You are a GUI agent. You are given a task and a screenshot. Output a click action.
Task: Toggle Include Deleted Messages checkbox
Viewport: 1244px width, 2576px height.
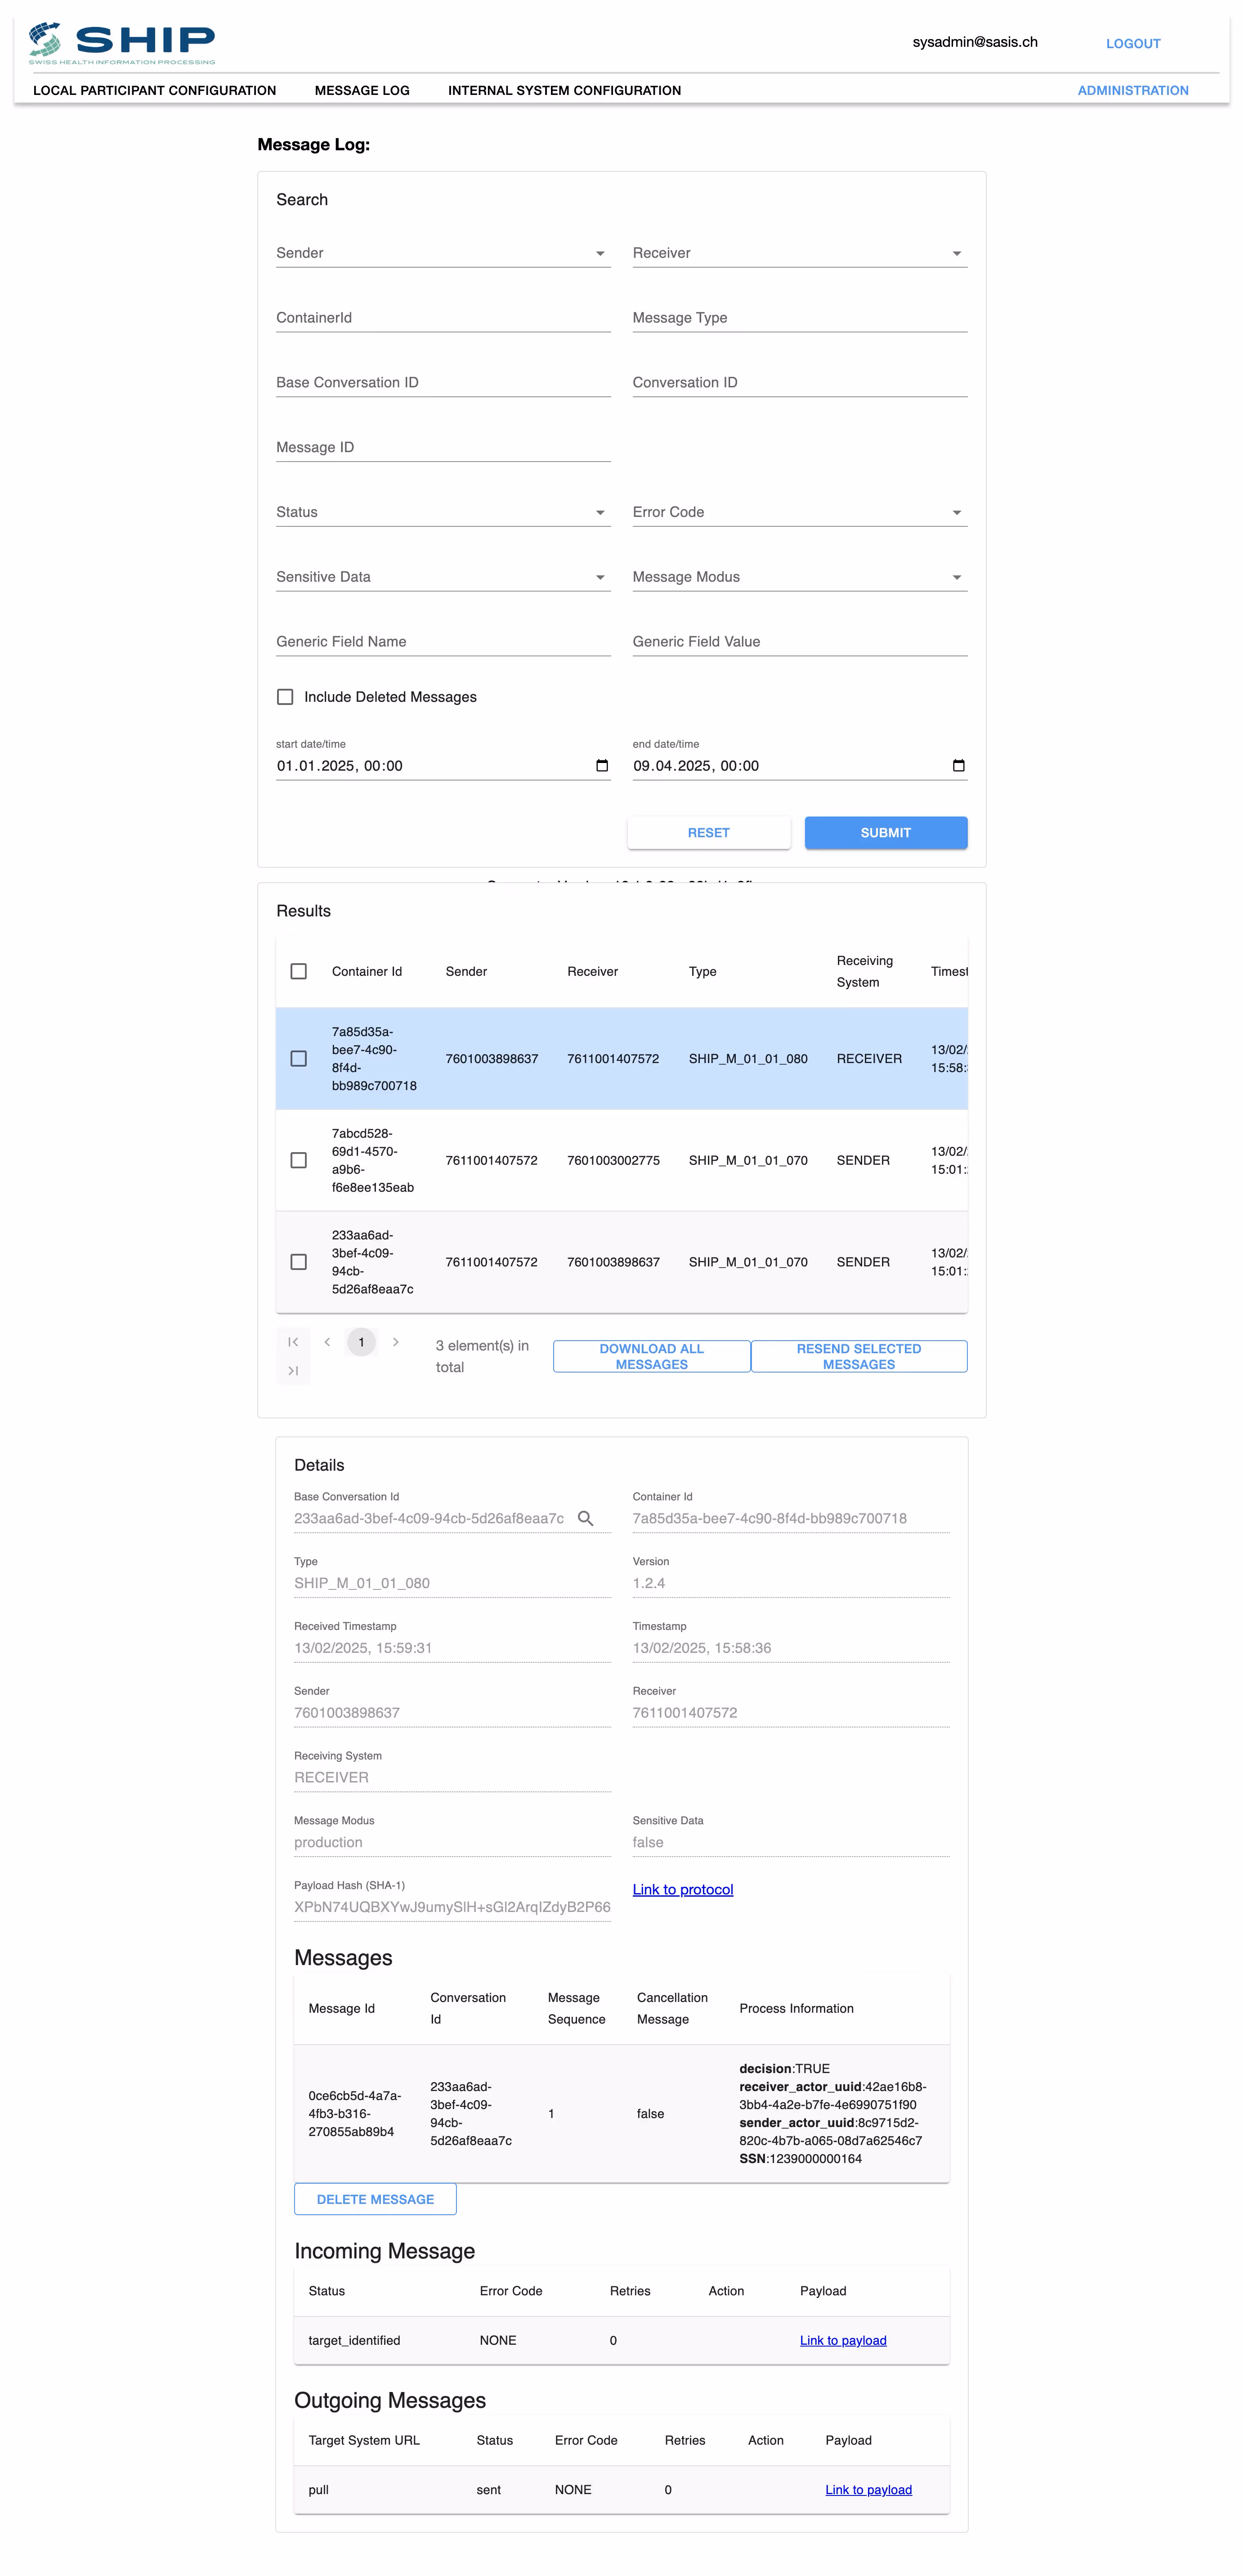(285, 697)
